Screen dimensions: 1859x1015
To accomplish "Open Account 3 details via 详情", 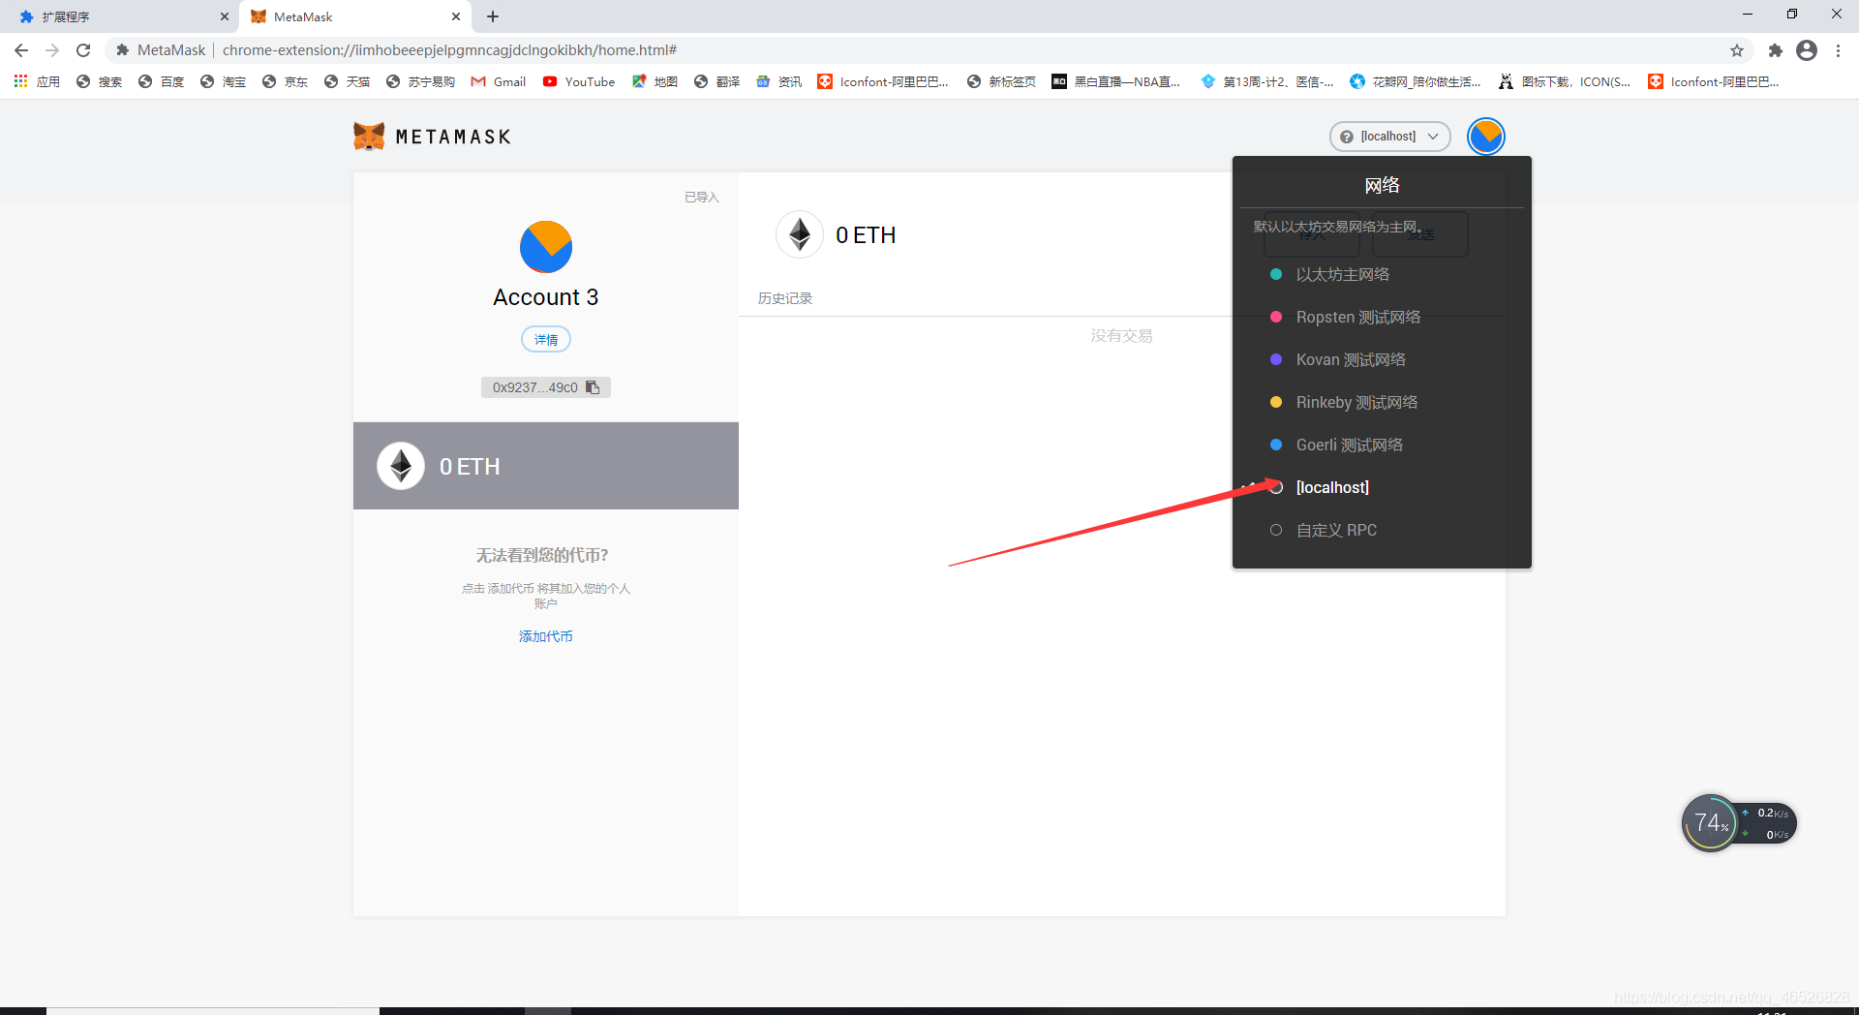I will pyautogui.click(x=546, y=340).
